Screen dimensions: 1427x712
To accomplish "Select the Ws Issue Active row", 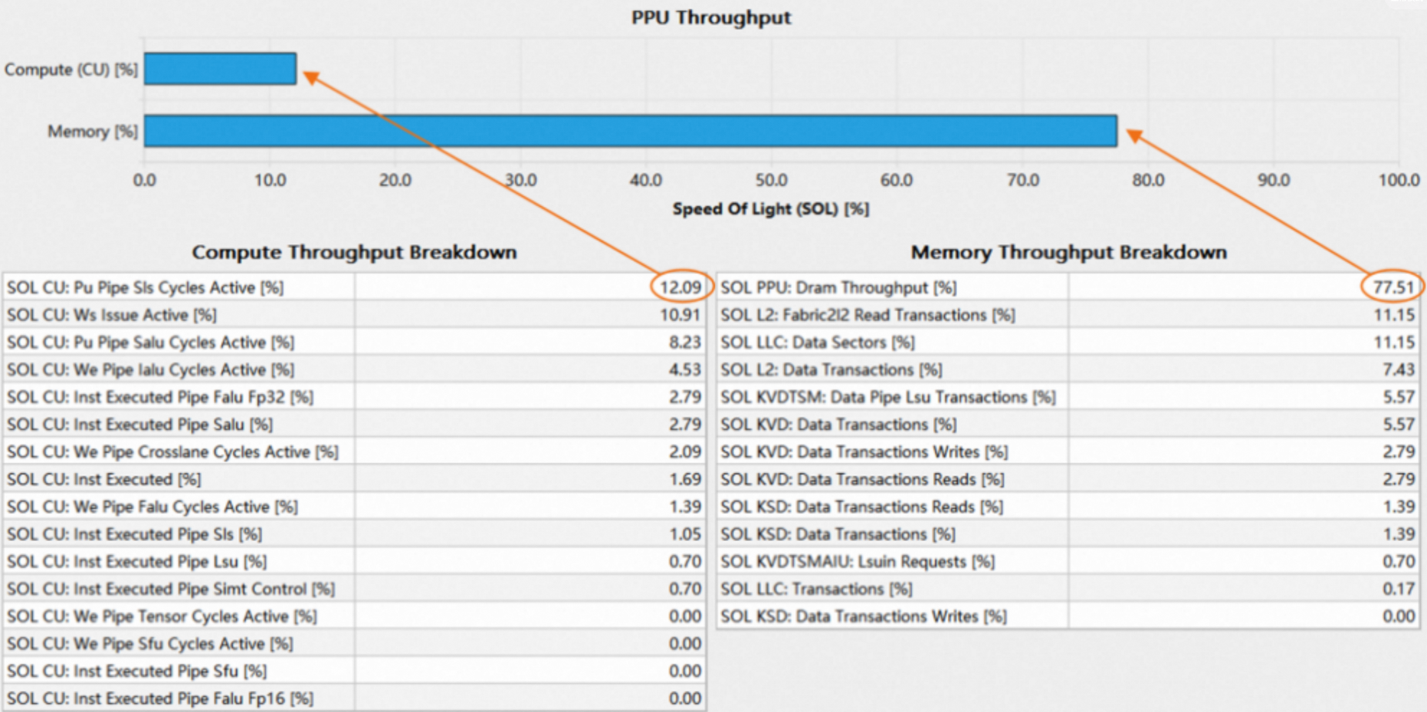I will [x=111, y=315].
